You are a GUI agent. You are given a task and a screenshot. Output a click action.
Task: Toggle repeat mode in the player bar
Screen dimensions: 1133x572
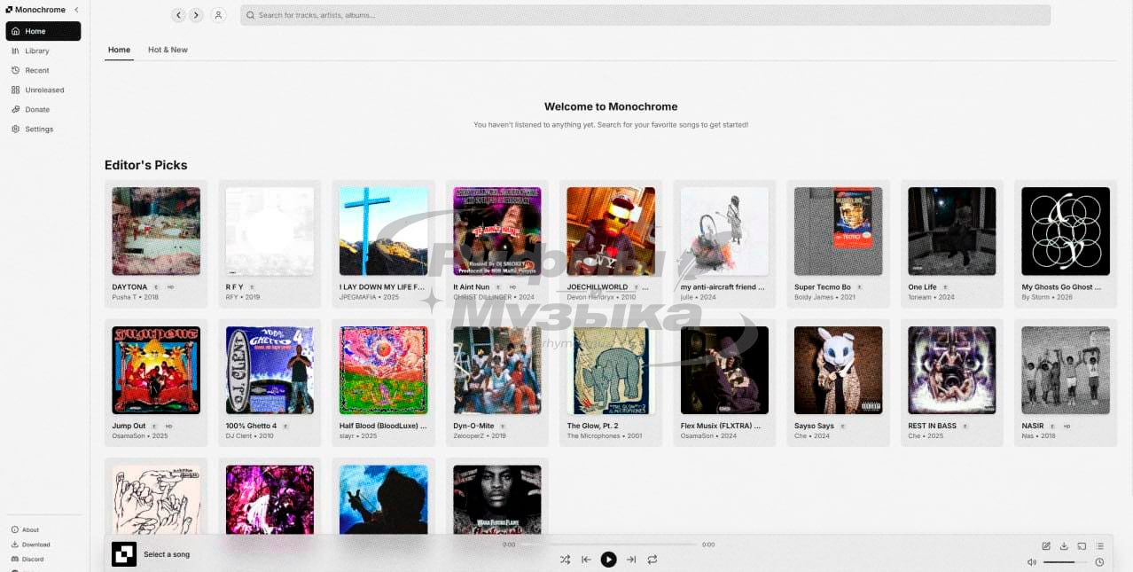(652, 560)
